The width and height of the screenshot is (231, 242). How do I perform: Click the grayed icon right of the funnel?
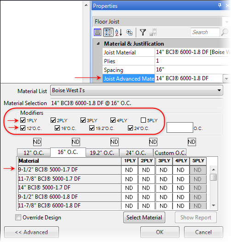153,32
